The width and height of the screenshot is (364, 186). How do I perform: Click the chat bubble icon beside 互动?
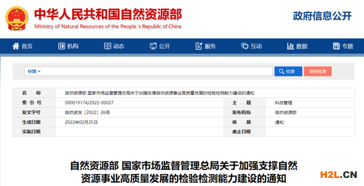pyautogui.click(x=245, y=46)
